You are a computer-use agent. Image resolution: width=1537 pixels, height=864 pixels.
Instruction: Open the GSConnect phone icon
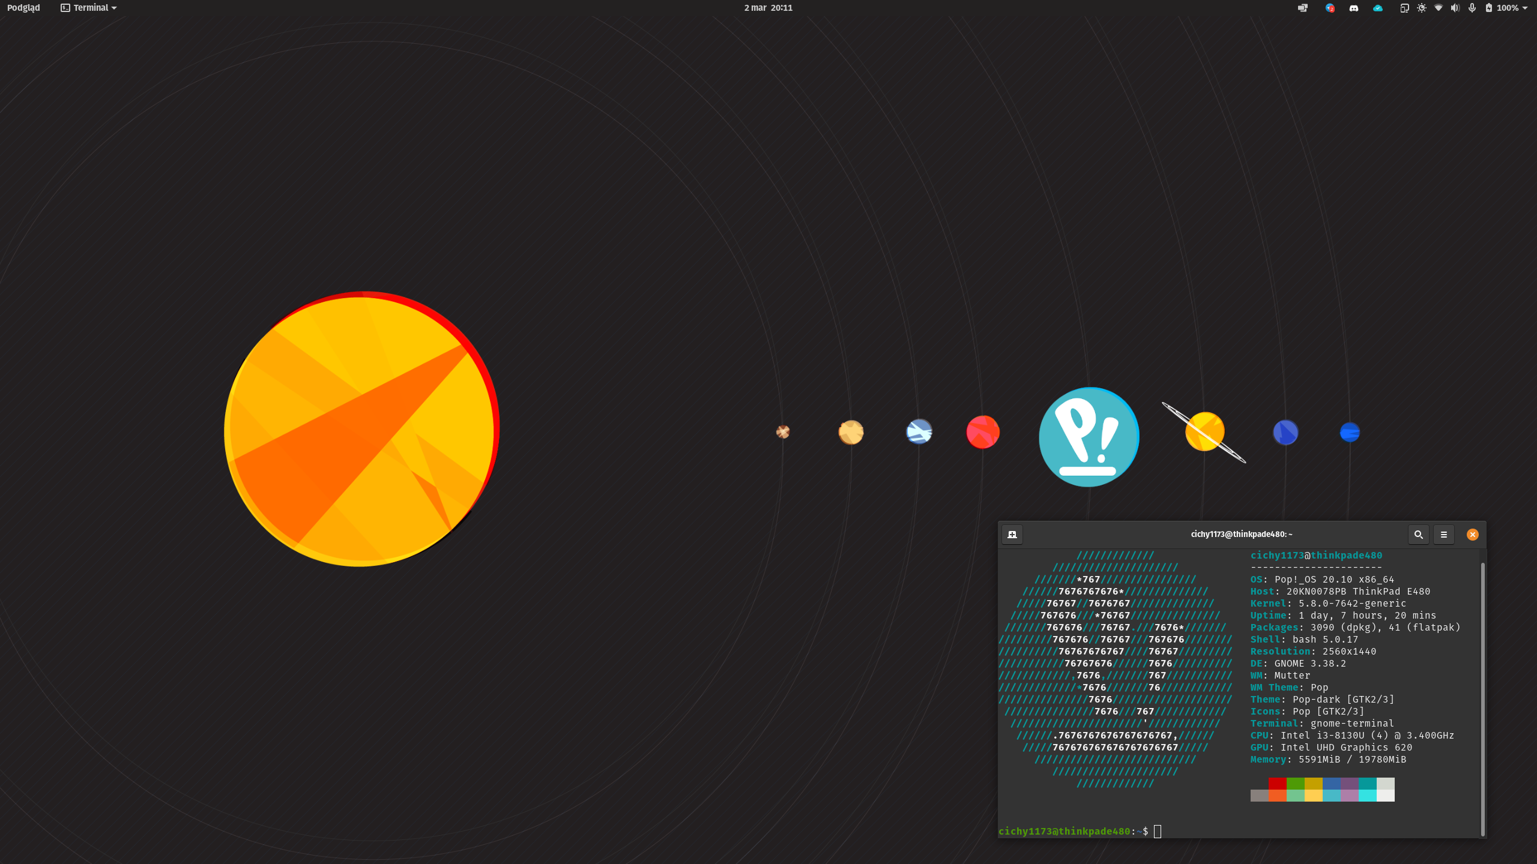[x=1404, y=8]
